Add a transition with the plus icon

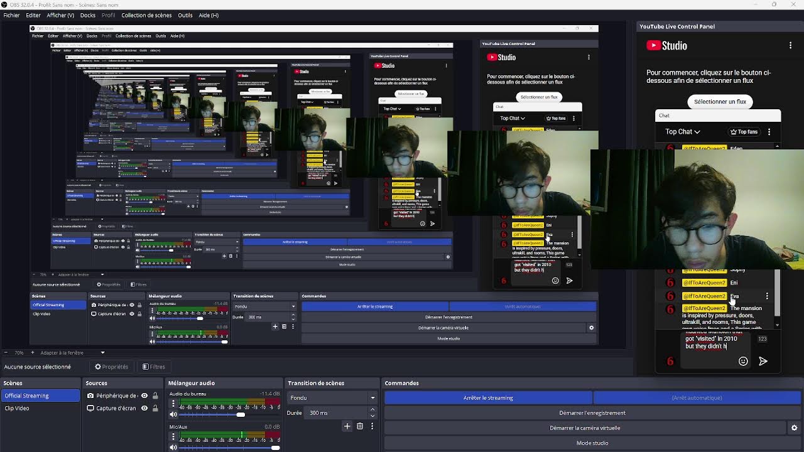[x=347, y=426]
